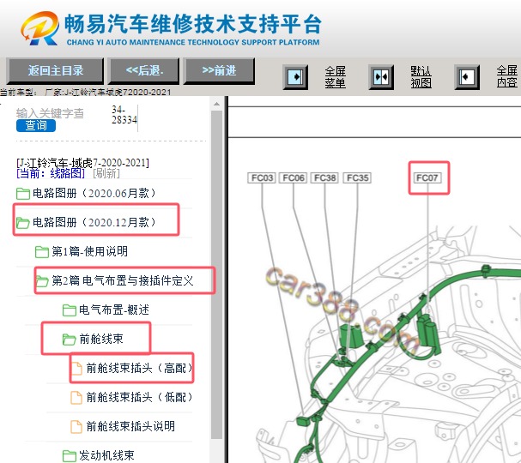Select the FC35 connector label
Screen dimensions: 521x463
[357, 177]
